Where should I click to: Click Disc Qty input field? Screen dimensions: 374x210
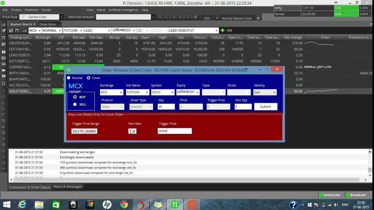tap(243, 107)
